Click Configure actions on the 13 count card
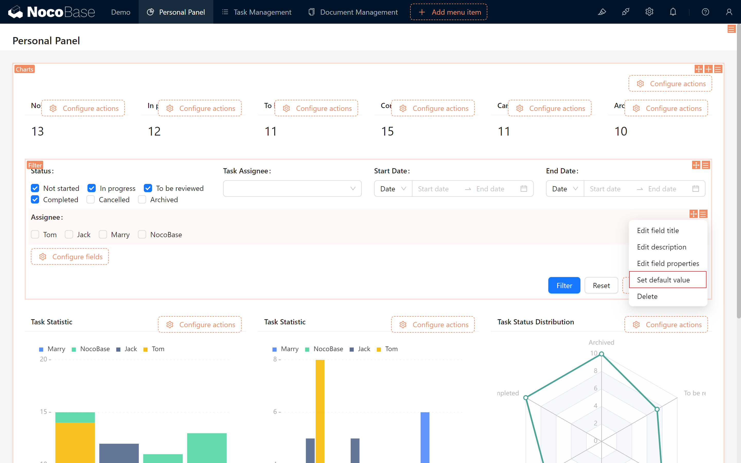The width and height of the screenshot is (741, 463). click(83, 108)
